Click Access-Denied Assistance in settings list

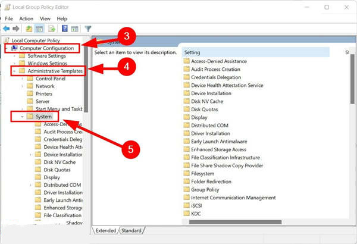coord(219,61)
